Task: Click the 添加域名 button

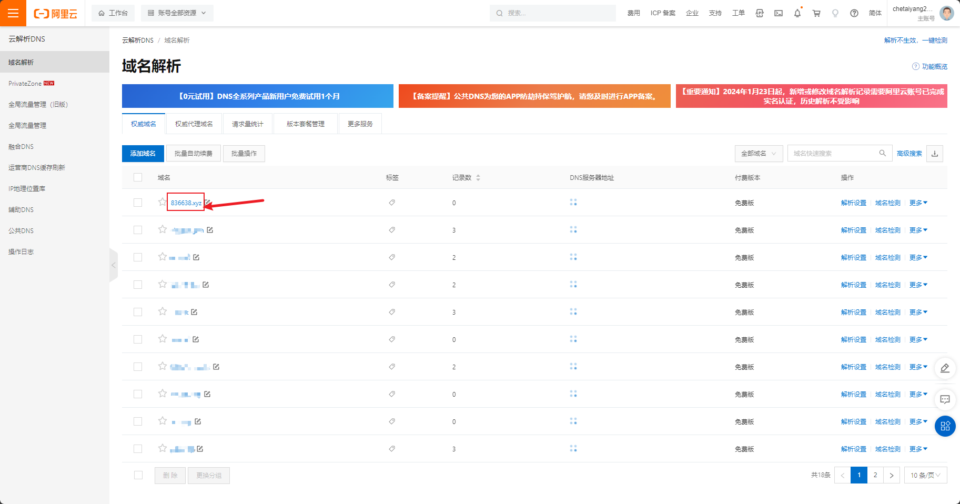Action: [143, 154]
